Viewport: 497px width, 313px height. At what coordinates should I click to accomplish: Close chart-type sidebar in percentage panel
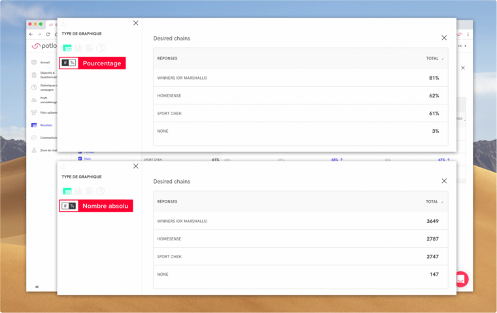pyautogui.click(x=135, y=23)
